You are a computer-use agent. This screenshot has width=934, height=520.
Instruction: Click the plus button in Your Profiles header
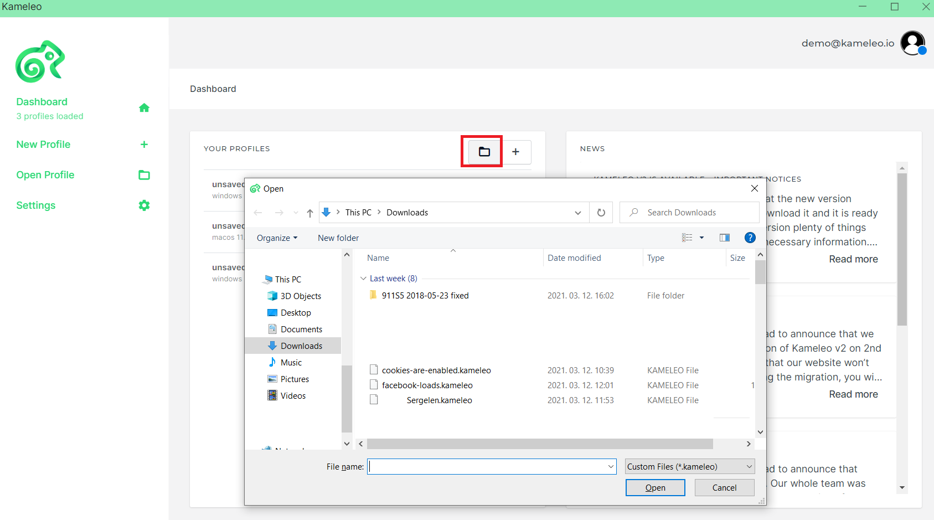[515, 152]
